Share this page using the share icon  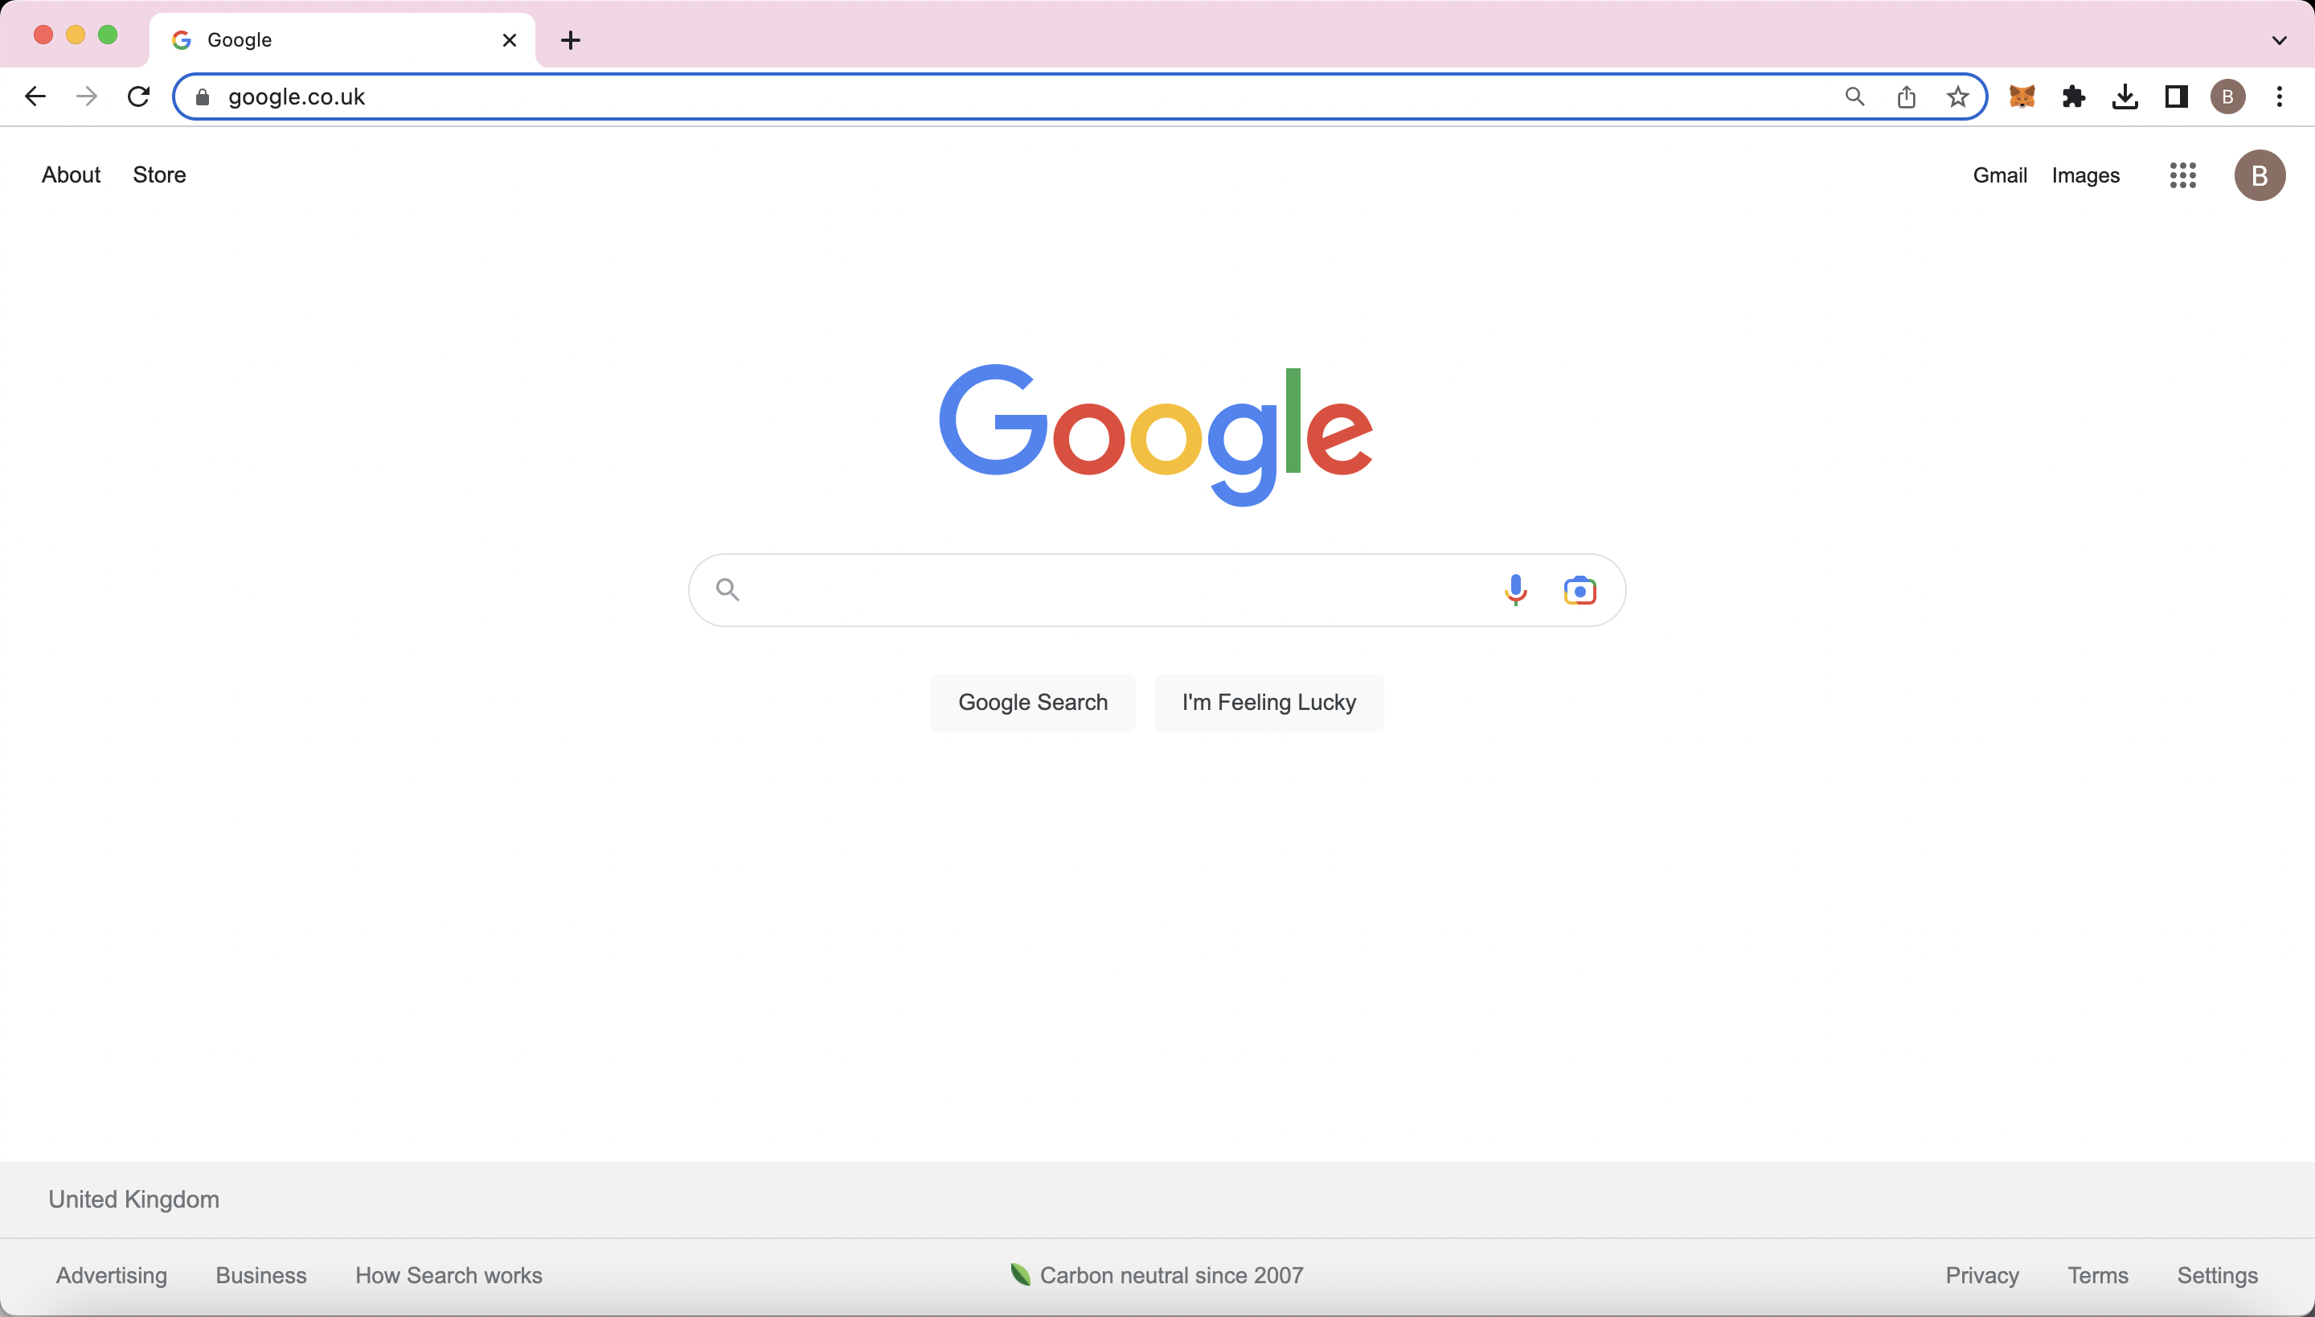pos(1907,96)
